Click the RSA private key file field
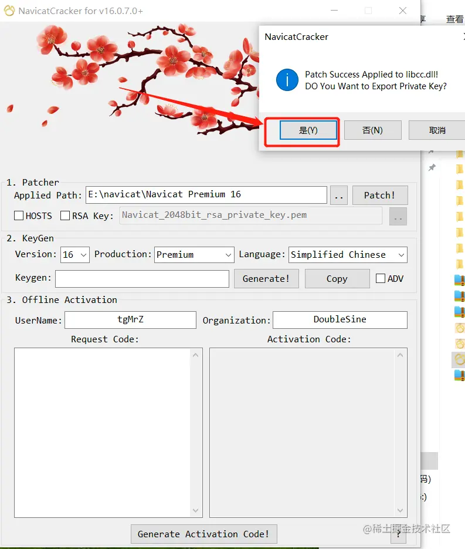The width and height of the screenshot is (465, 549). [x=250, y=215]
